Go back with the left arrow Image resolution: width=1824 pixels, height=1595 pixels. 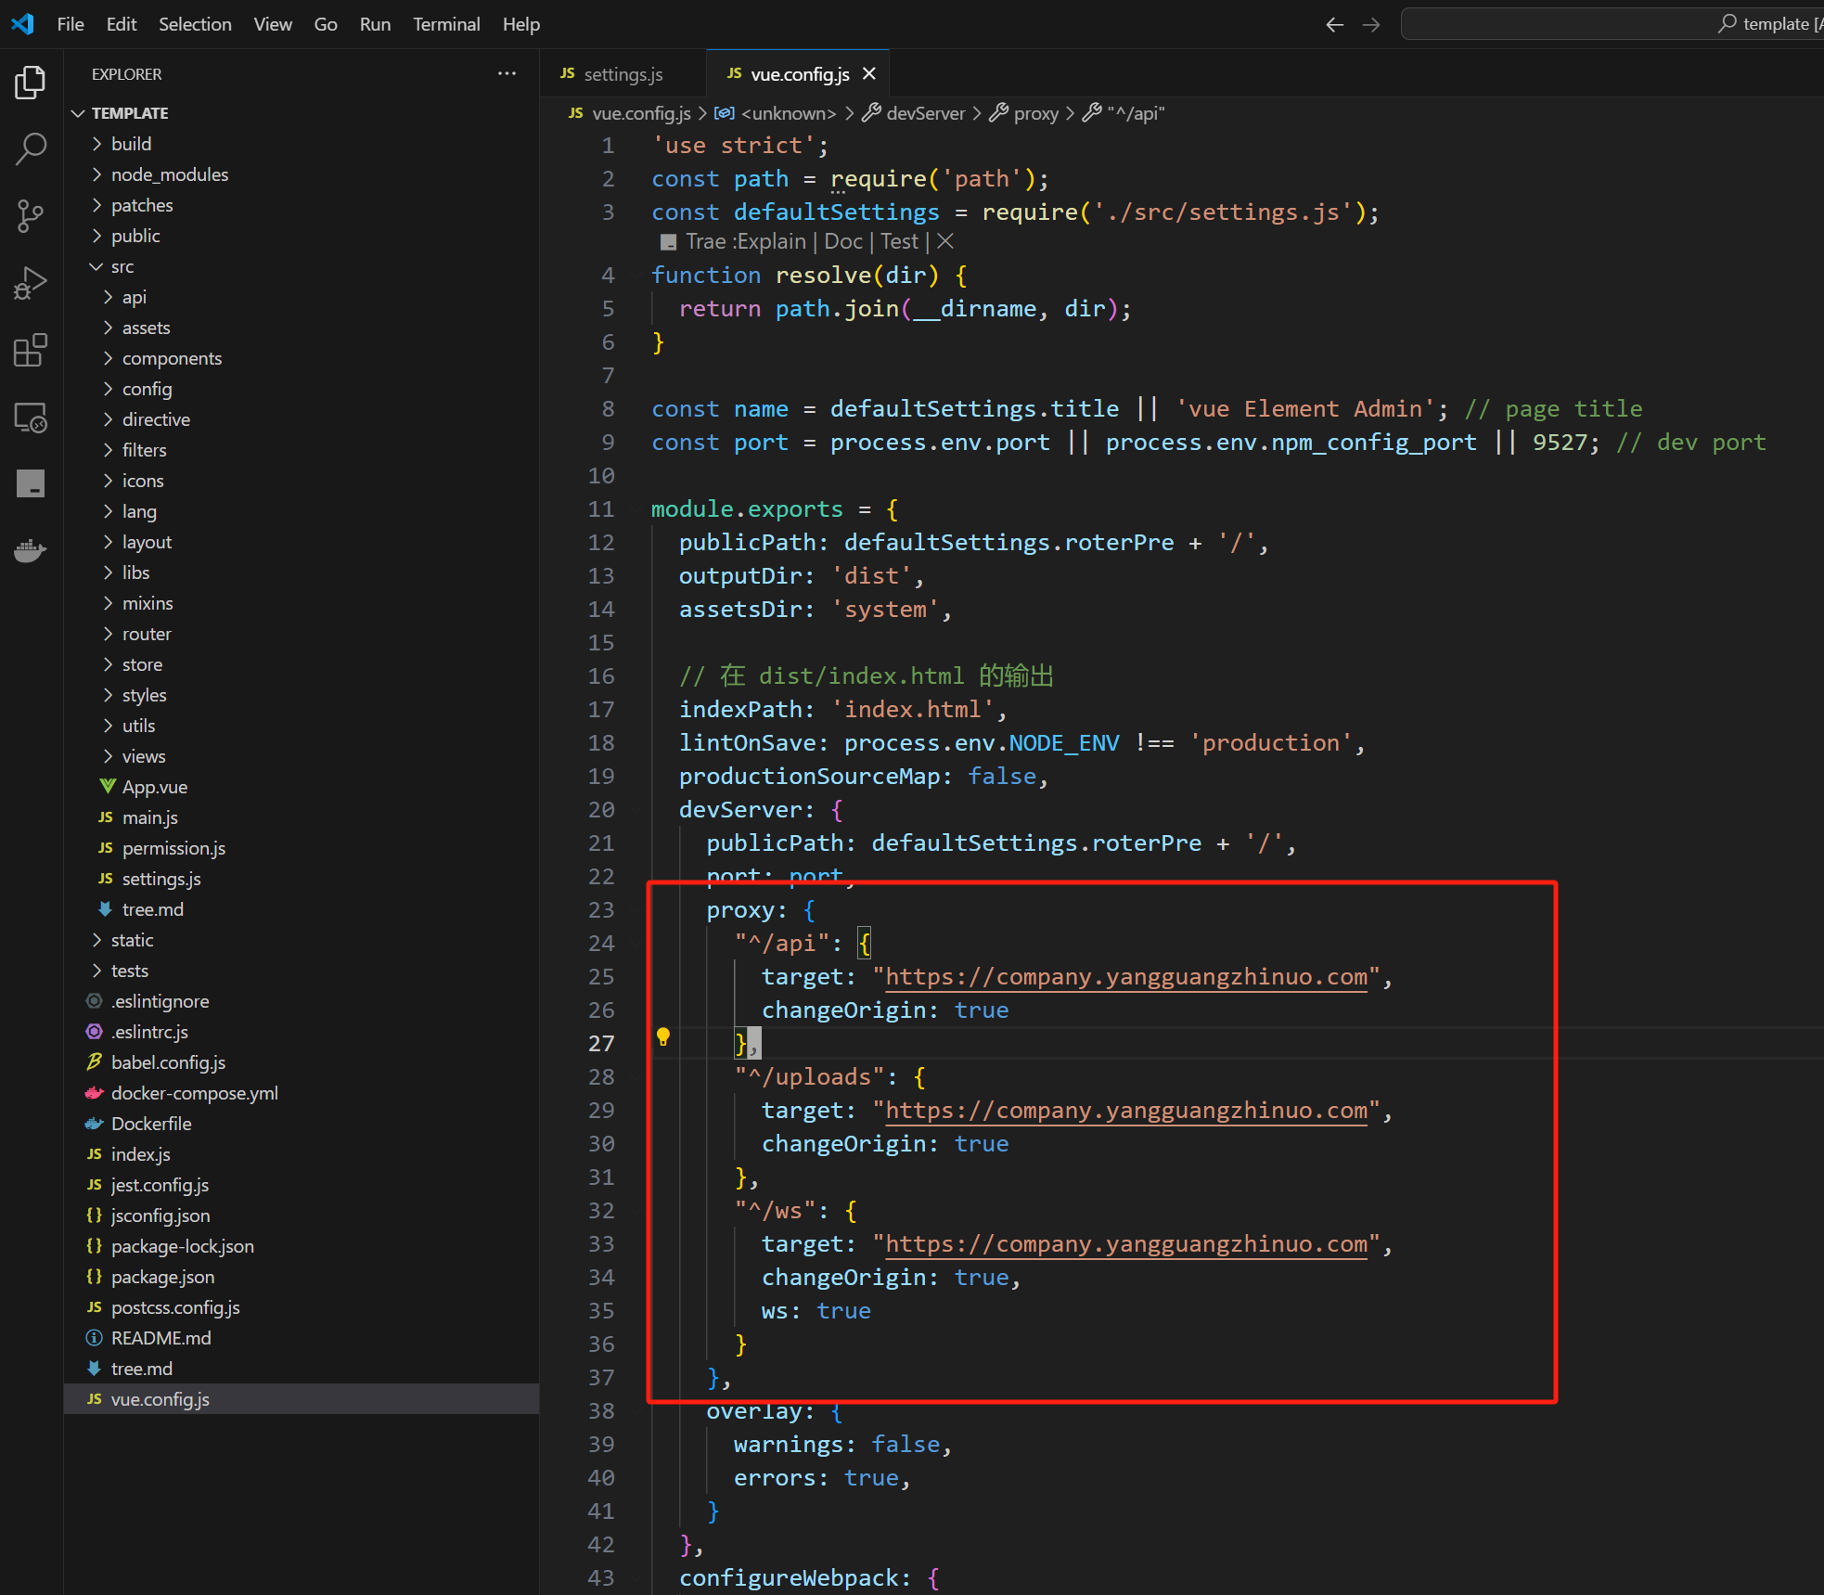(x=1334, y=24)
